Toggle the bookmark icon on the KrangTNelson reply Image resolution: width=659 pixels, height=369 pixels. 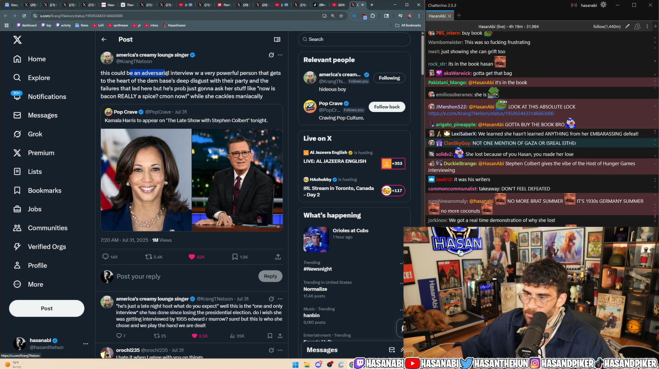pyautogui.click(x=270, y=336)
